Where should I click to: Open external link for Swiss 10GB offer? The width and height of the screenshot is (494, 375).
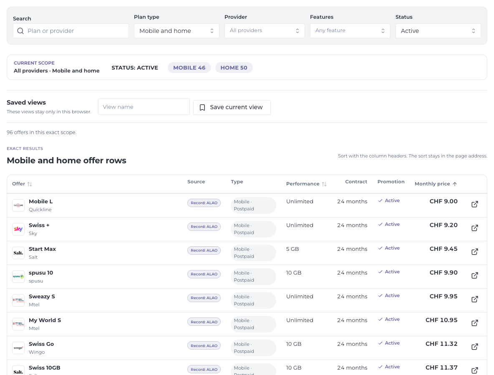[474, 370]
